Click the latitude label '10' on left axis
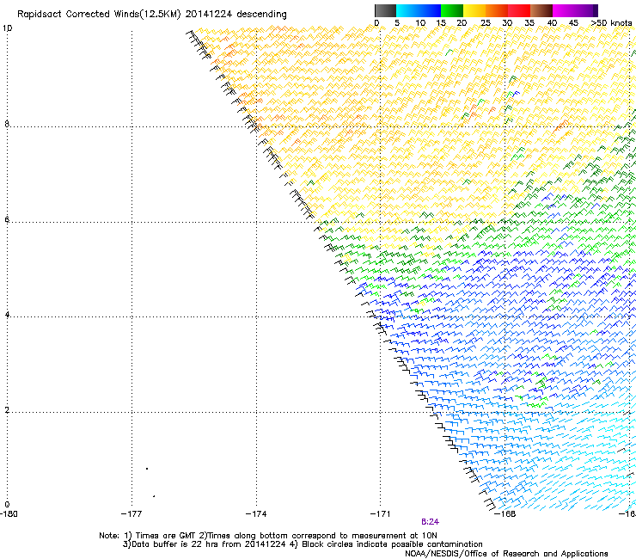The height and width of the screenshot is (559, 636). pyautogui.click(x=8, y=28)
